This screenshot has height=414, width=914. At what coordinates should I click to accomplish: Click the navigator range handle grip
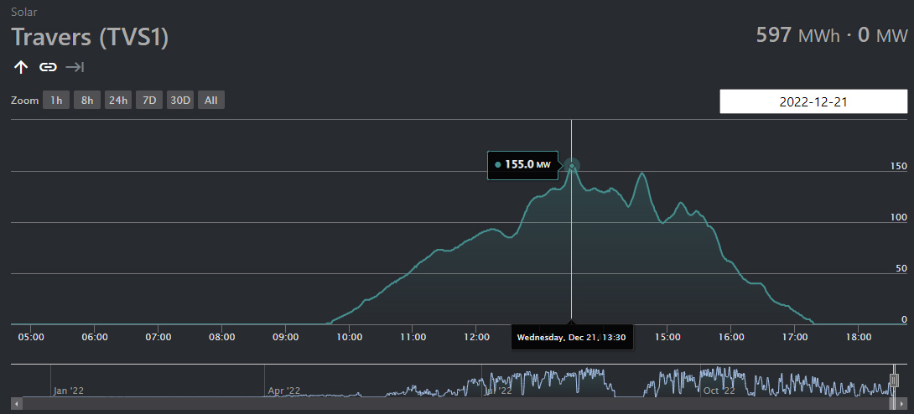pos(894,381)
